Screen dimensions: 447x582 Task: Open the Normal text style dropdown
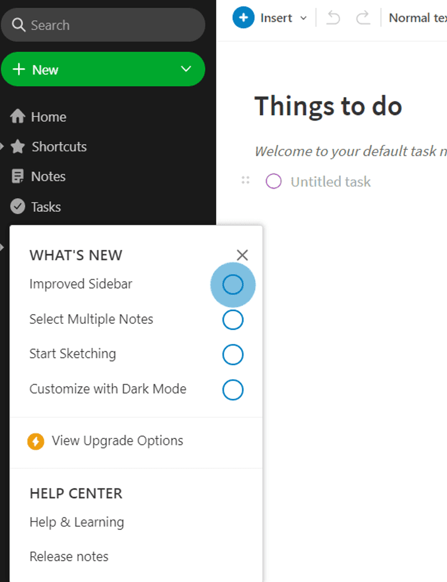416,17
